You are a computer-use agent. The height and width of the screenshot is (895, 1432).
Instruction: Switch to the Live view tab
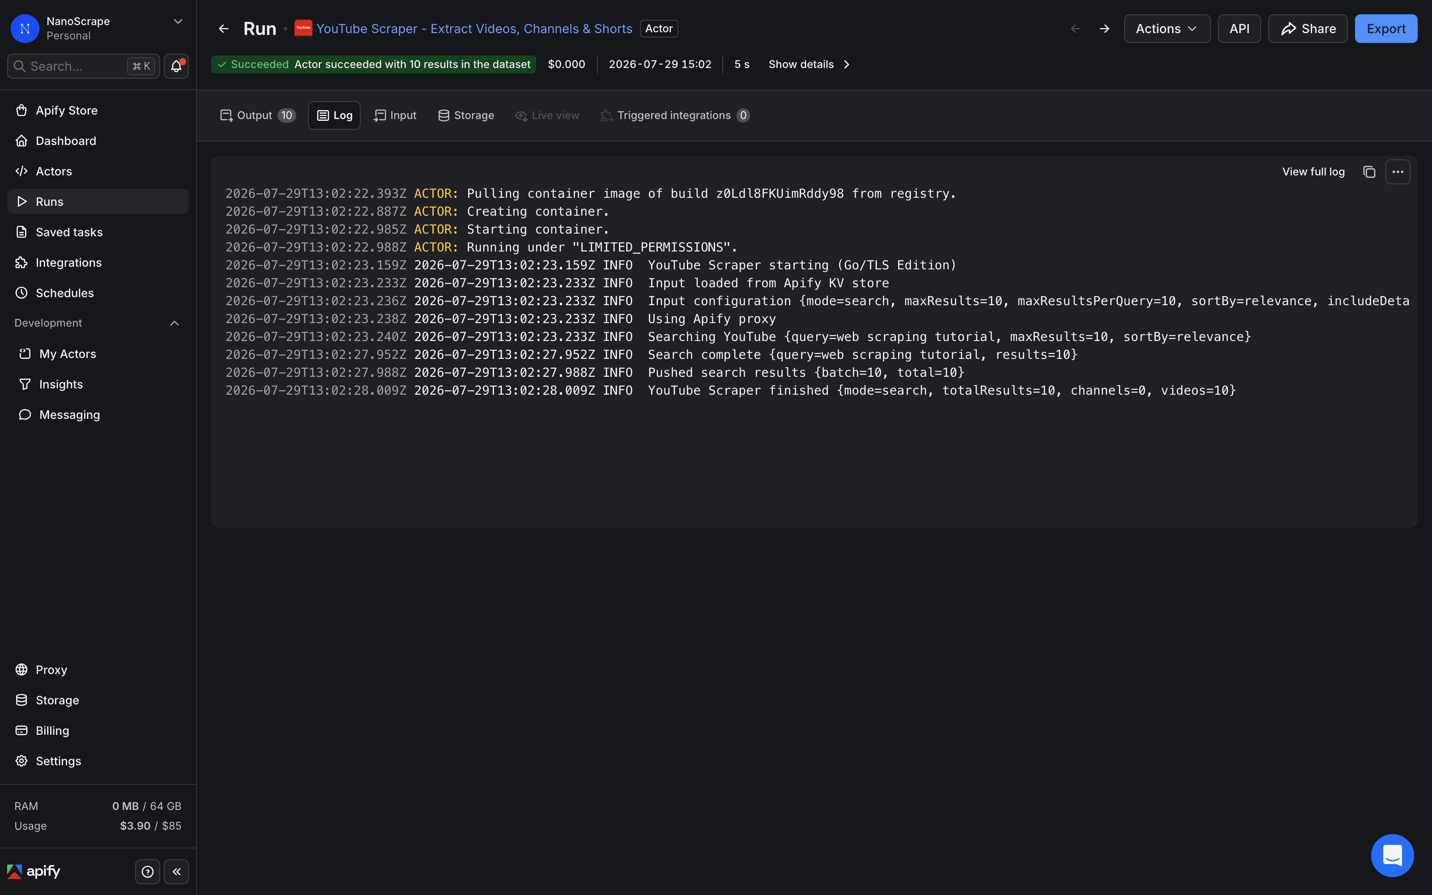[547, 115]
